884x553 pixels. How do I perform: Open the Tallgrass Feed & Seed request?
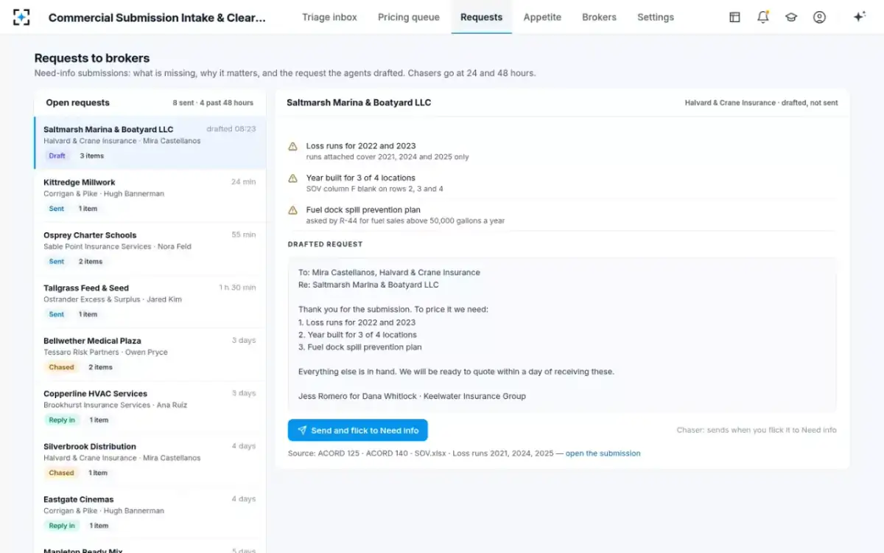pos(150,302)
